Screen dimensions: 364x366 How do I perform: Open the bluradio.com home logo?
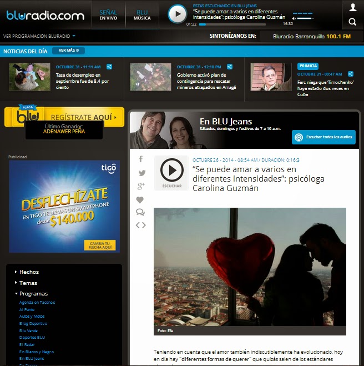(x=46, y=16)
